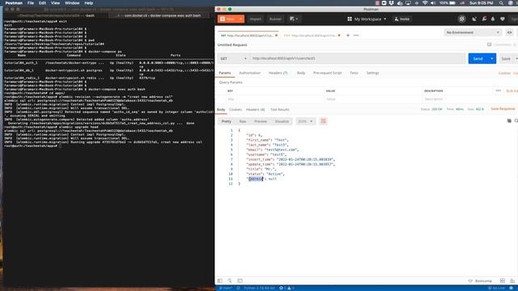
Task: Open the Help menu in macOS menu bar
Action: click(x=88, y=3)
